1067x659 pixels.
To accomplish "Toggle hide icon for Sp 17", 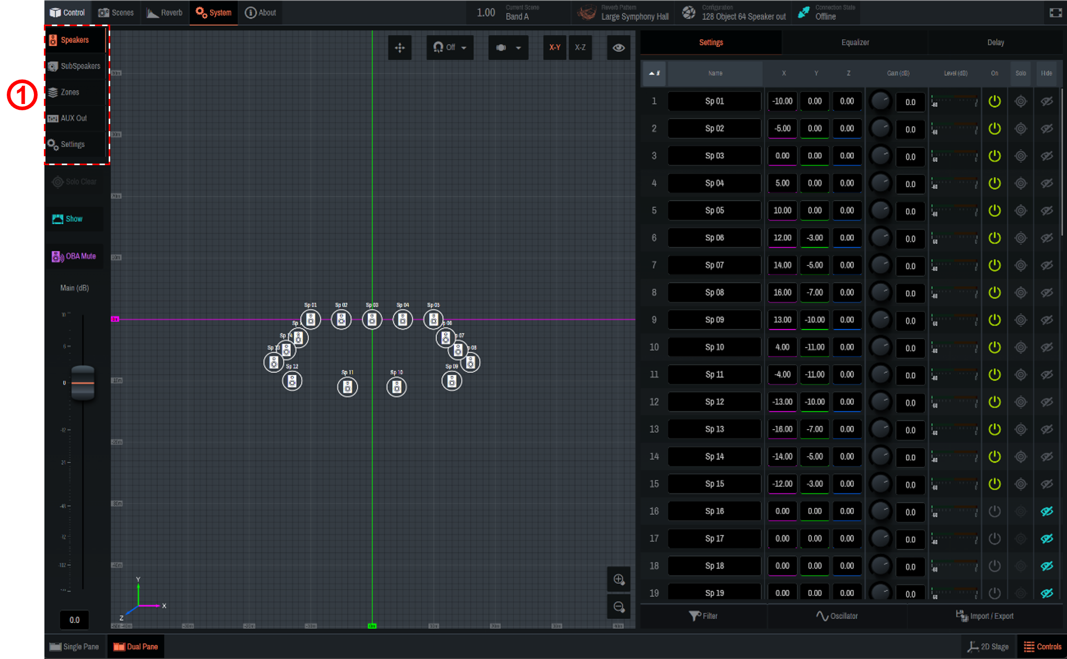I will tap(1047, 538).
